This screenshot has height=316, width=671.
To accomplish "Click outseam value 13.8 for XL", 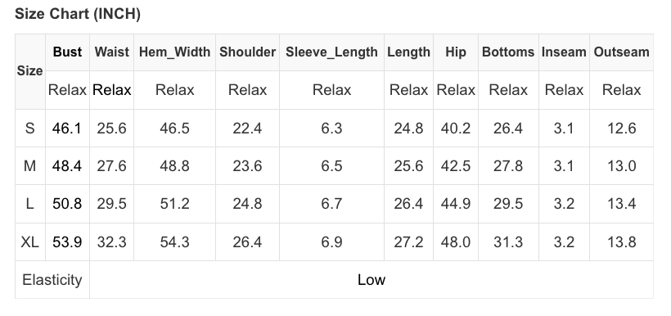I will point(621,242).
